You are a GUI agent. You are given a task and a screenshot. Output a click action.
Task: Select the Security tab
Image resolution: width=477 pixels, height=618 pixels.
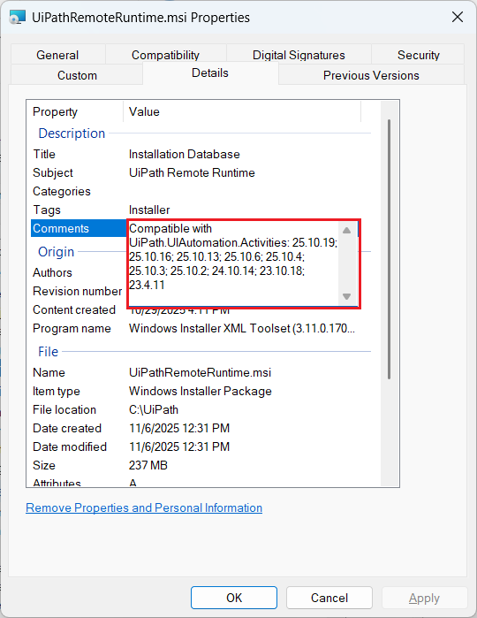pos(419,55)
